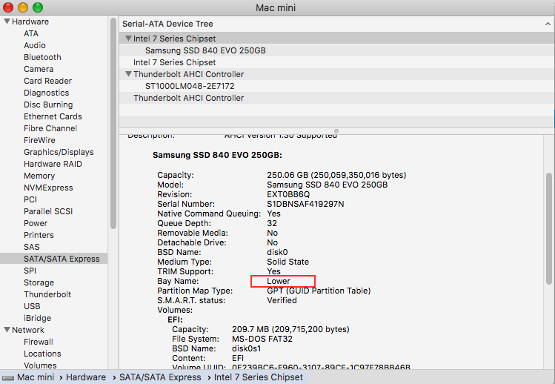Image resolution: width=555 pixels, height=384 pixels.
Task: Collapse the Network section triangle
Action: 7,330
